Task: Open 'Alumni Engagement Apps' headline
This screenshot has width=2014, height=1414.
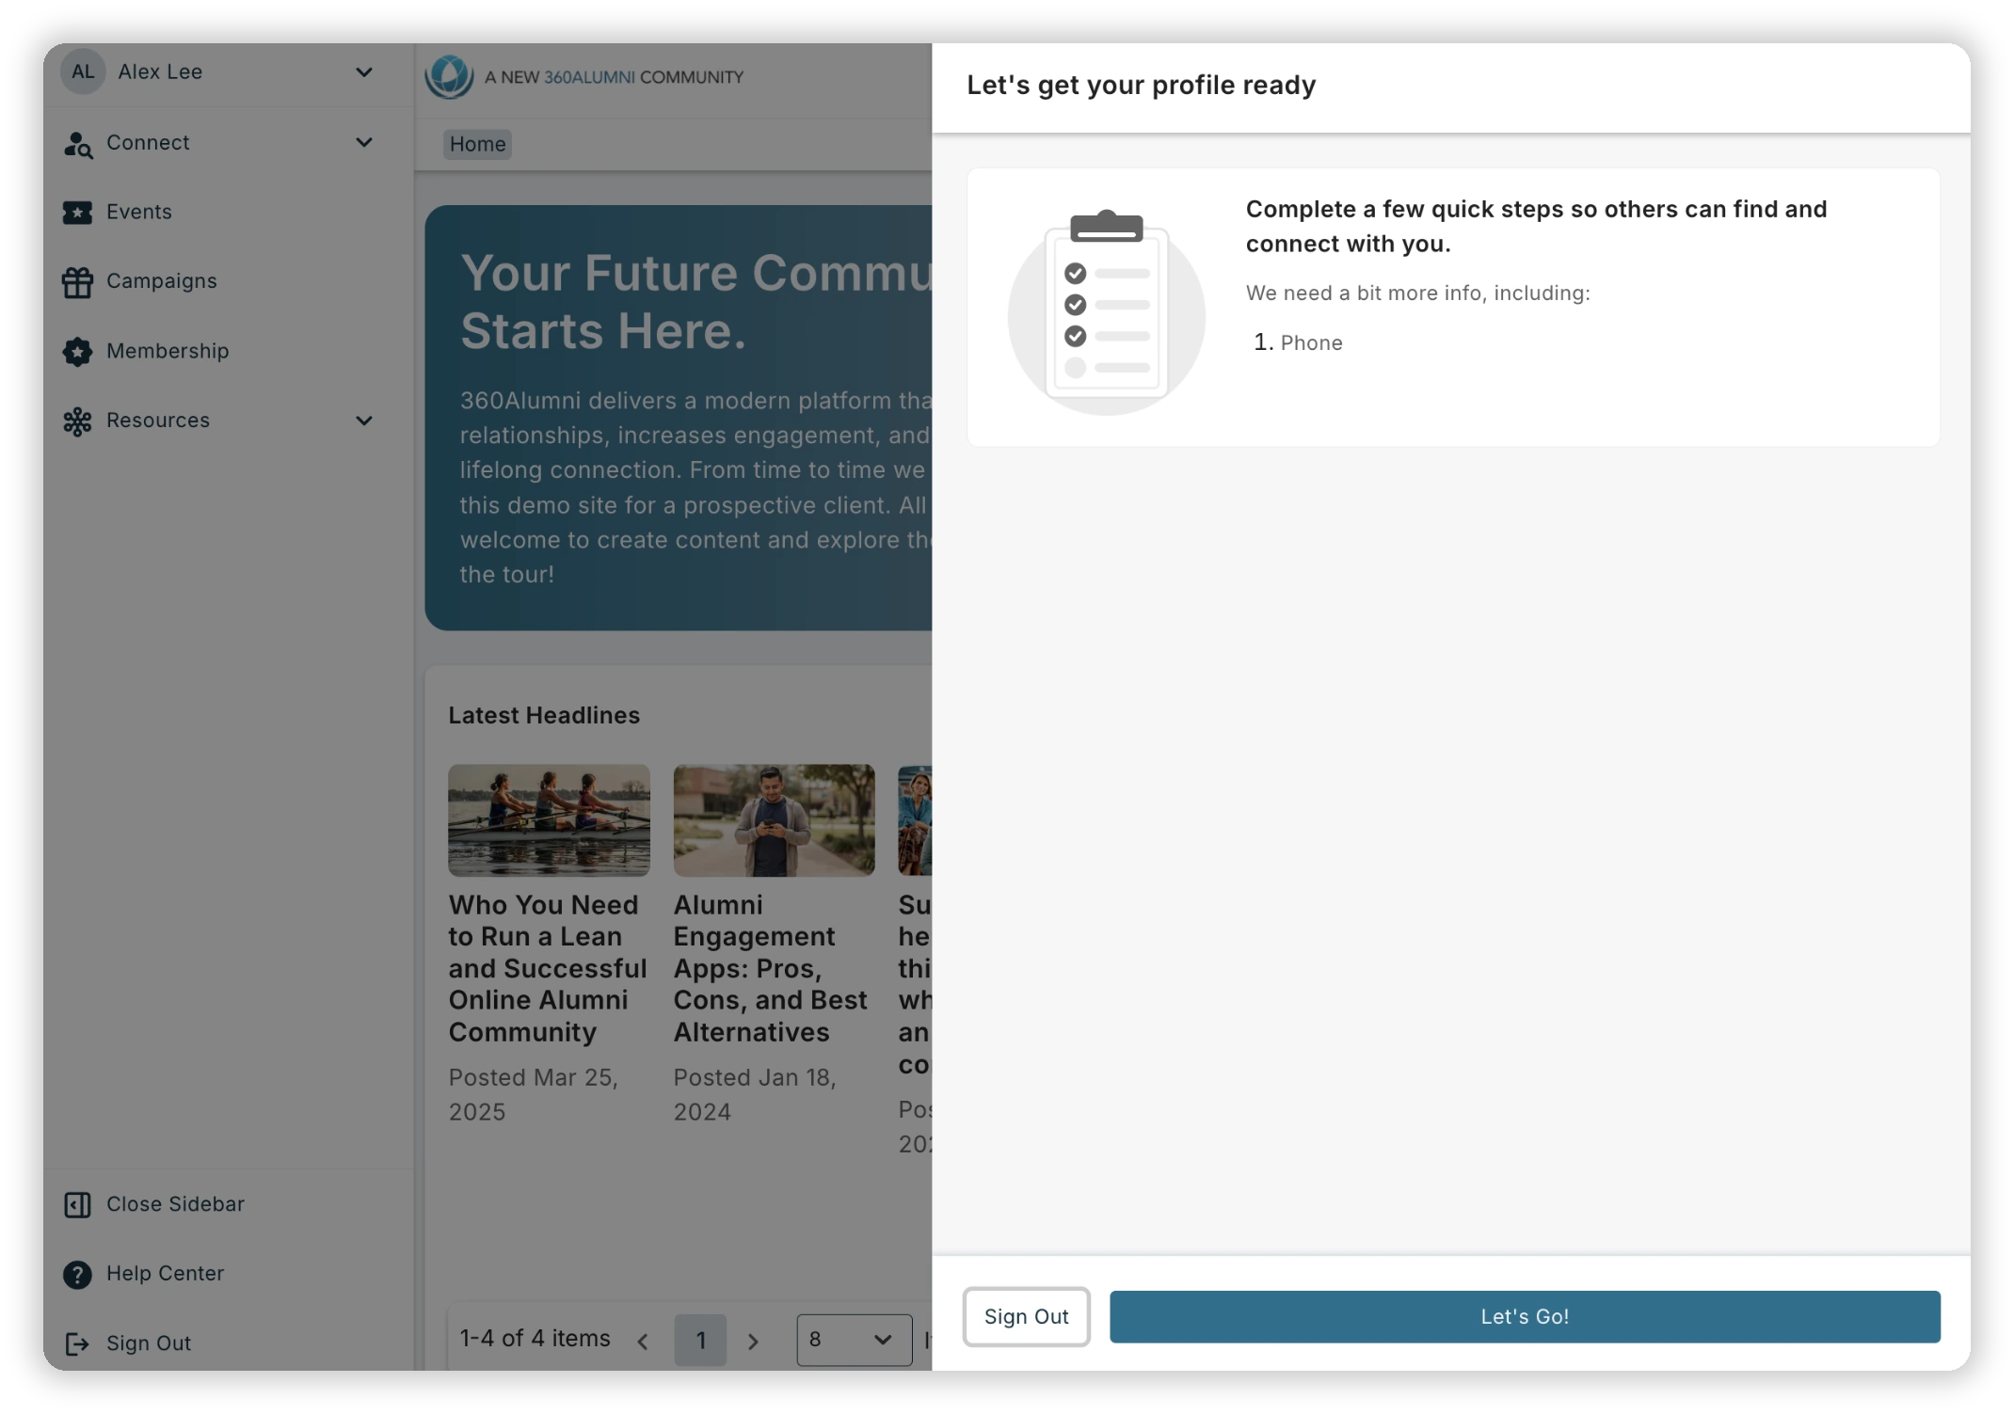Action: (771, 969)
